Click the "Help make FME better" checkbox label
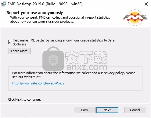Image resolution: width=151 pixels, height=118 pixels. [64, 40]
